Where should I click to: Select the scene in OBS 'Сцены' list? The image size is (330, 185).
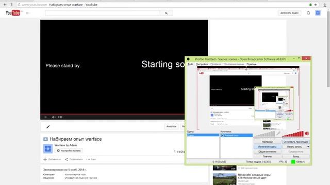tap(203, 135)
